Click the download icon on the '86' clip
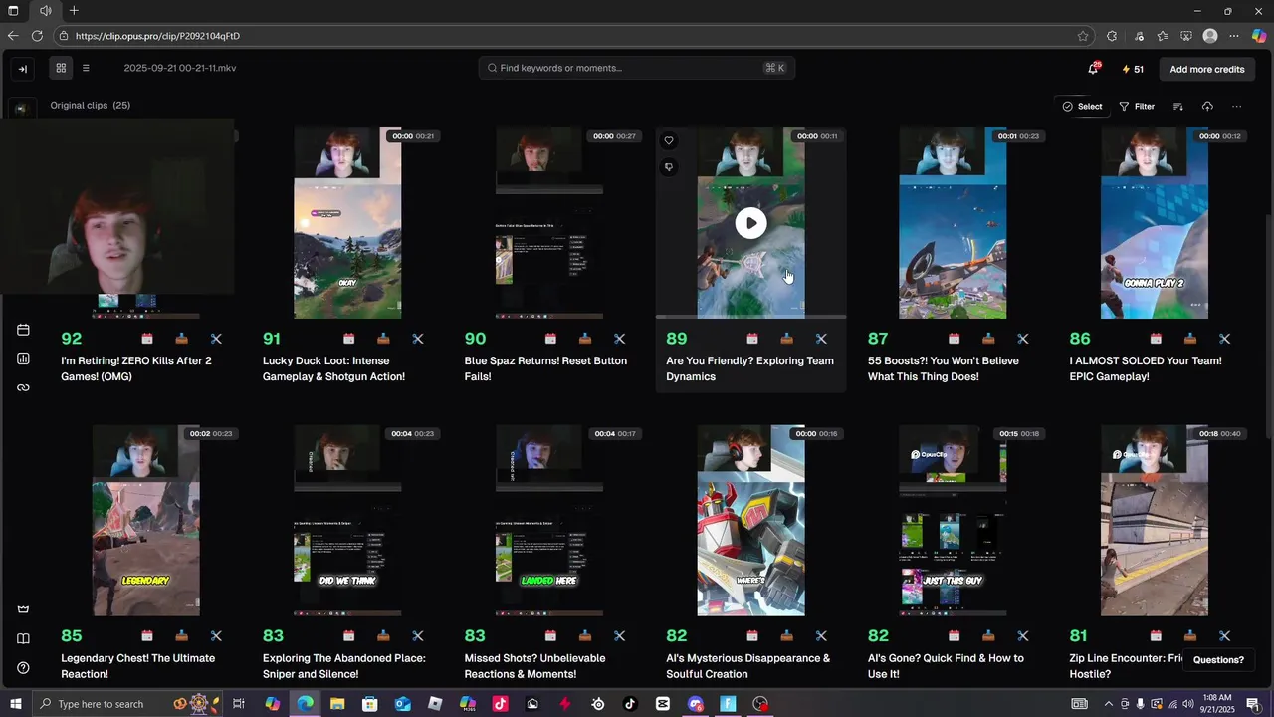1274x717 pixels. 1189,339
